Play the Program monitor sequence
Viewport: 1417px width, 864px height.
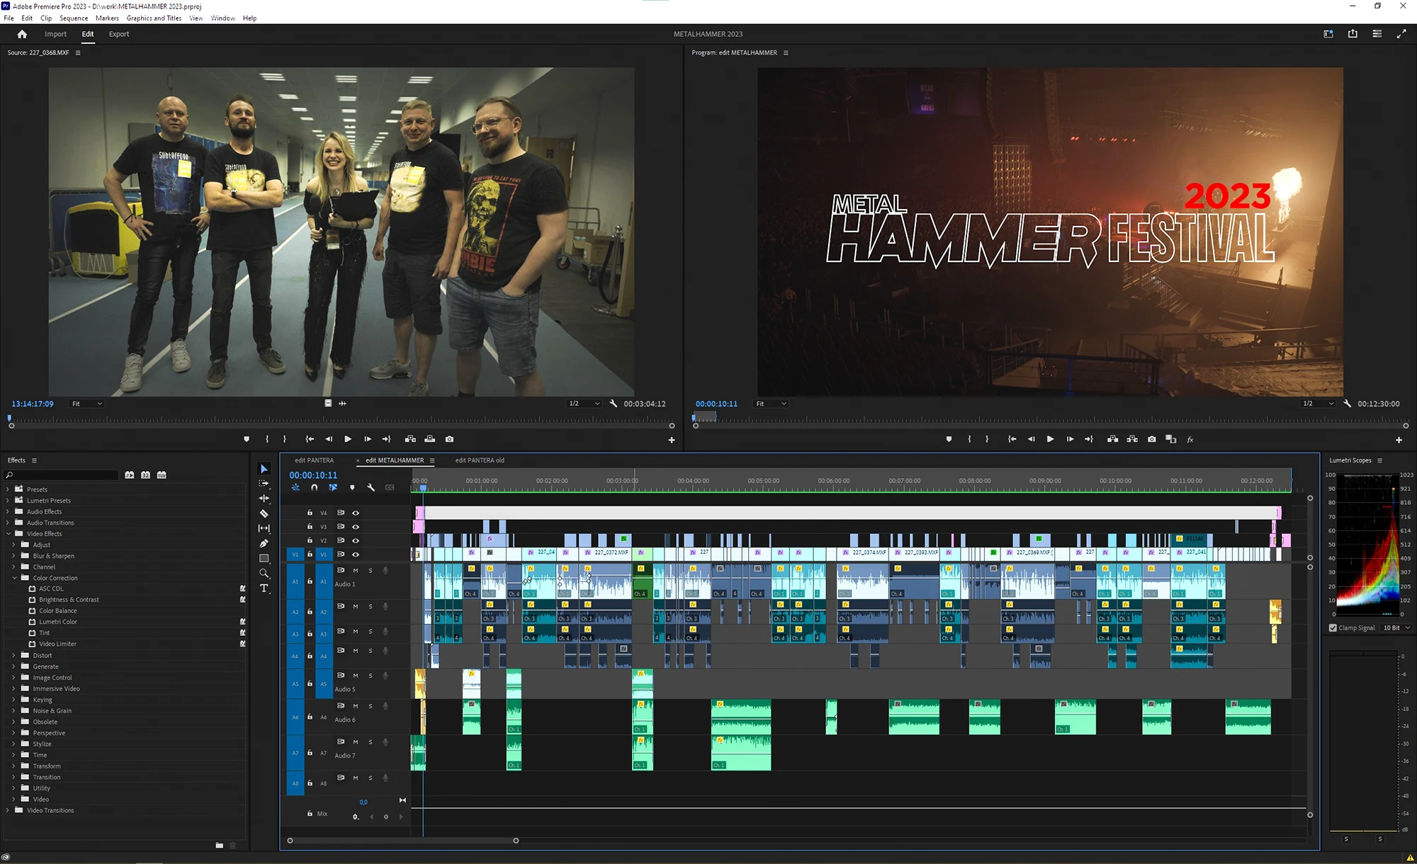1050,439
